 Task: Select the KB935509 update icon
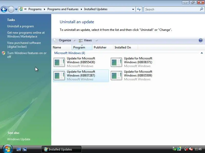pyautogui.click(x=116, y=75)
